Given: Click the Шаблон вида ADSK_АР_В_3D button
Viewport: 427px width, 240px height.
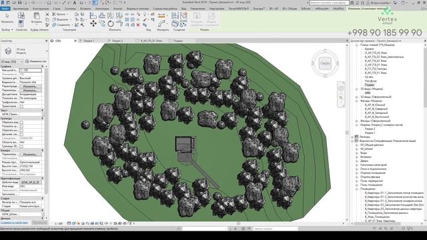Looking at the screenshot, I should [30, 182].
